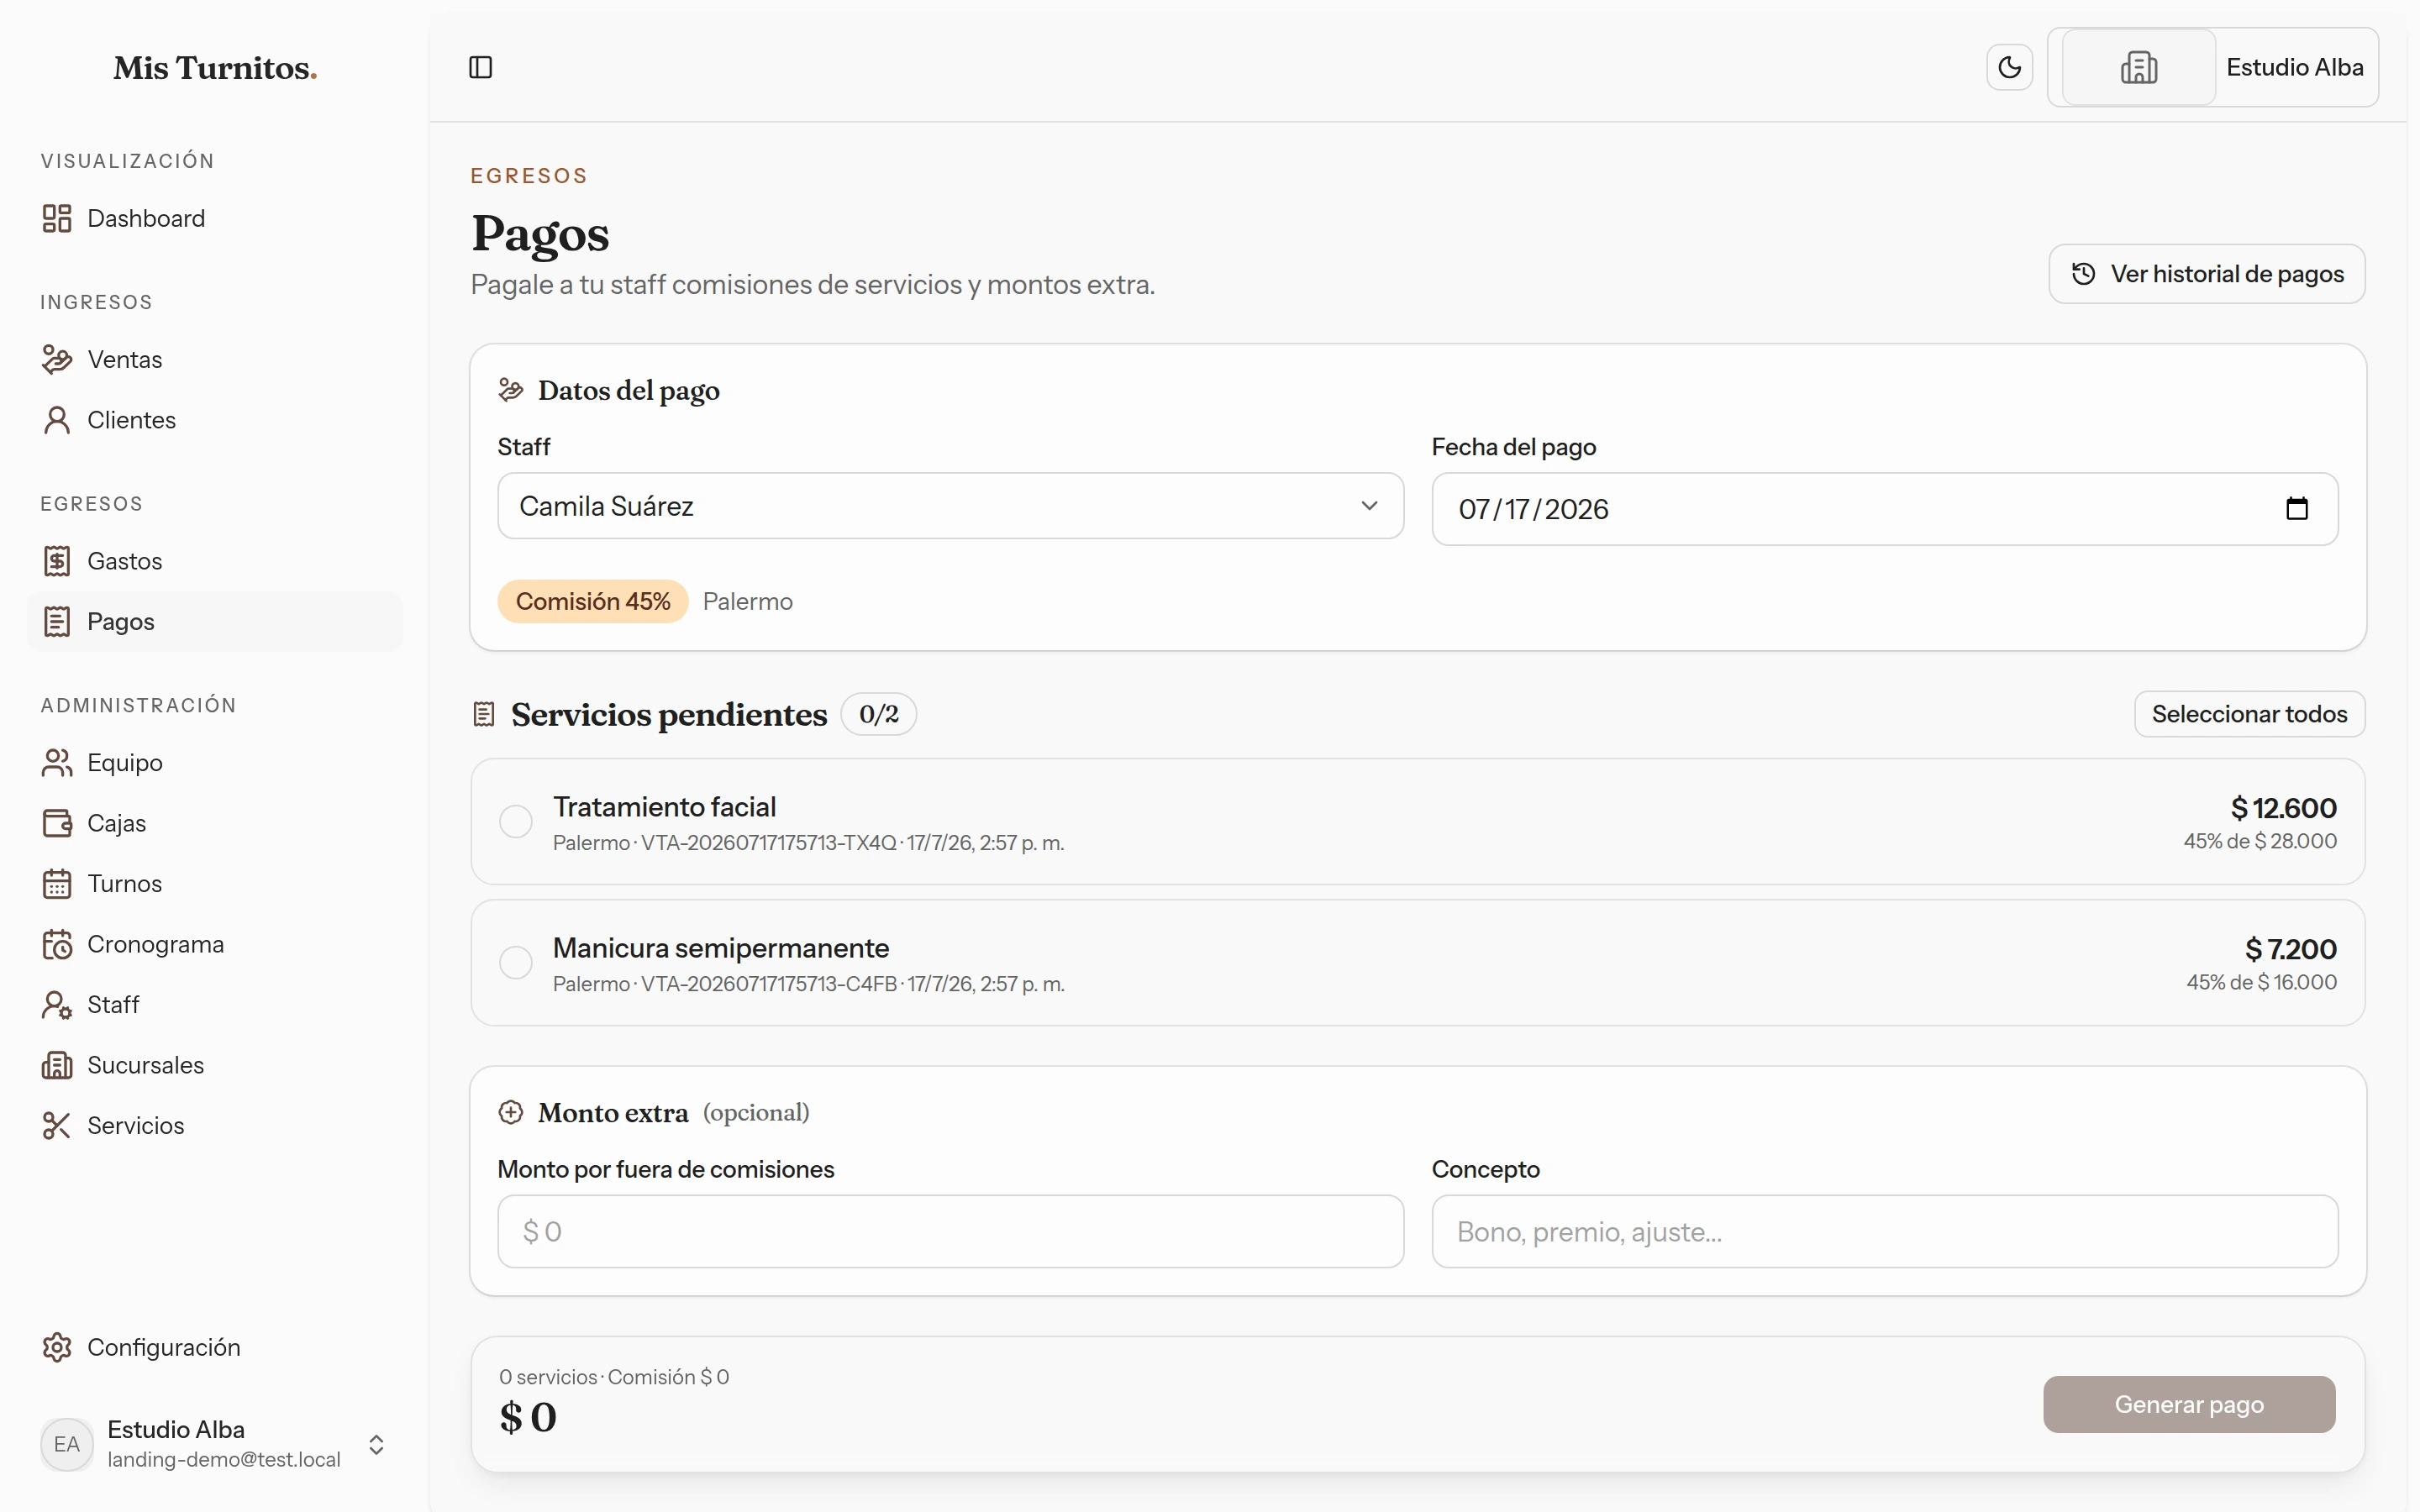Image resolution: width=2420 pixels, height=1512 pixels.
Task: Click the Seleccionar todos button
Action: click(x=2249, y=714)
